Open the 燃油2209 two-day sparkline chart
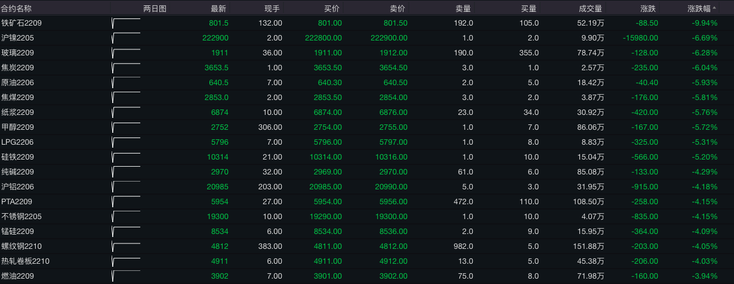734x284 pixels. point(126,276)
